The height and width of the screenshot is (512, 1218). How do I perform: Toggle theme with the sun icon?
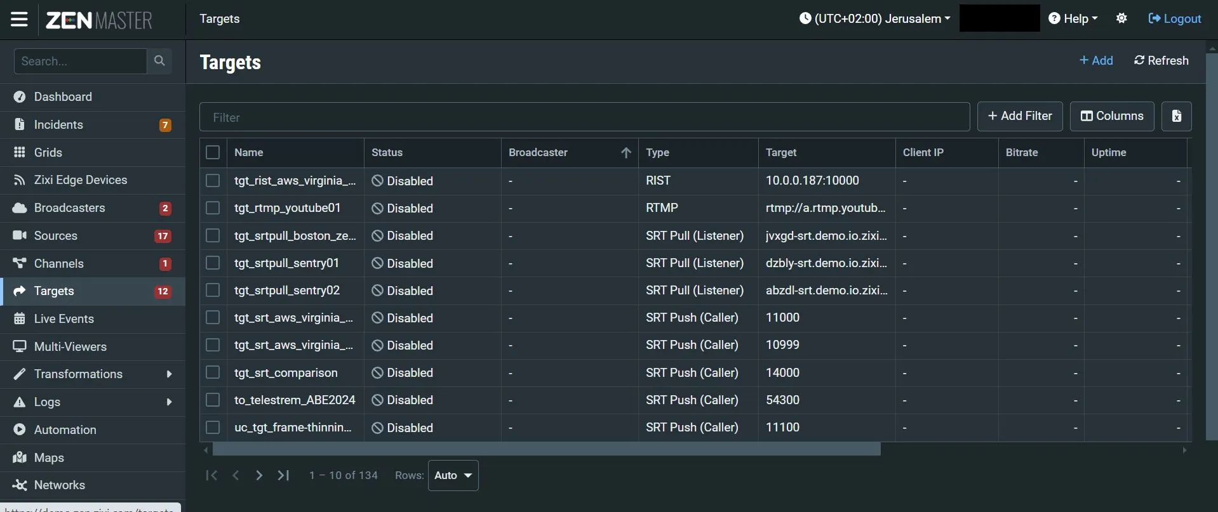coord(1121,18)
